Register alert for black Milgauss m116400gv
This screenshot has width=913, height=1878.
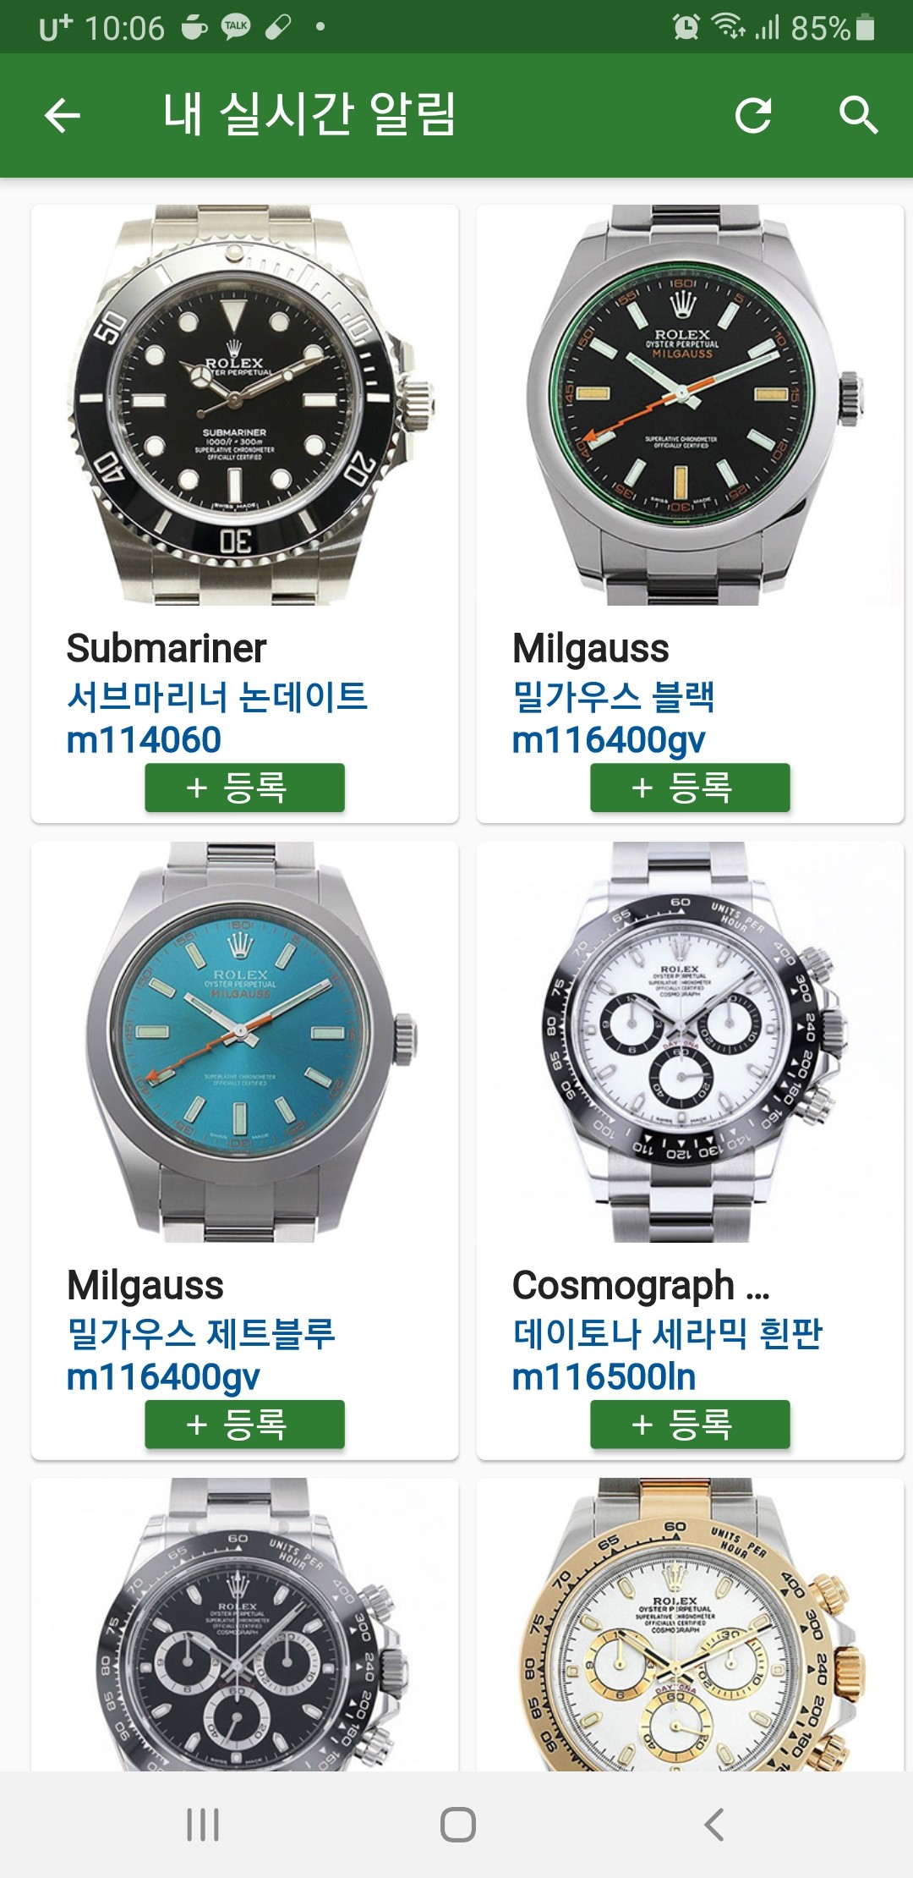point(690,788)
